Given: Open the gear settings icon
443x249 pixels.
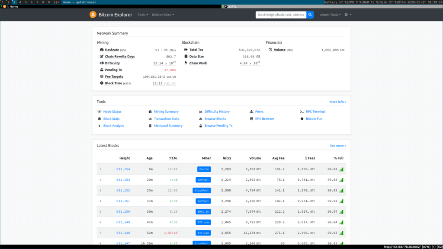Looking at the screenshot, I should coord(346,15).
